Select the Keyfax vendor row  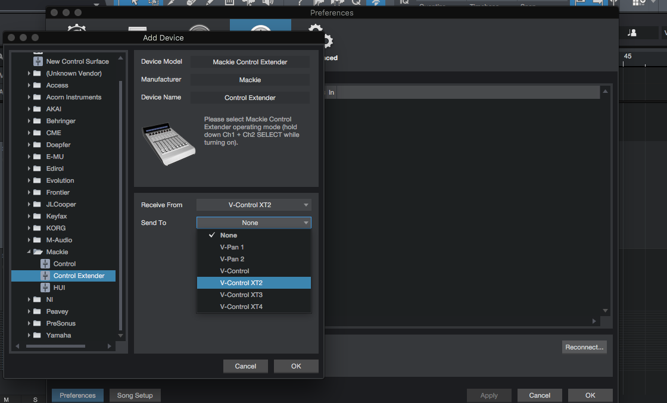[x=63, y=216]
